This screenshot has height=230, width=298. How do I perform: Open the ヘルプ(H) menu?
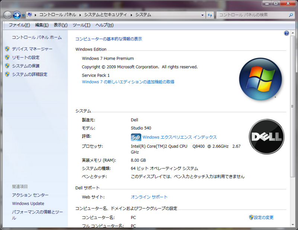coord(104,25)
